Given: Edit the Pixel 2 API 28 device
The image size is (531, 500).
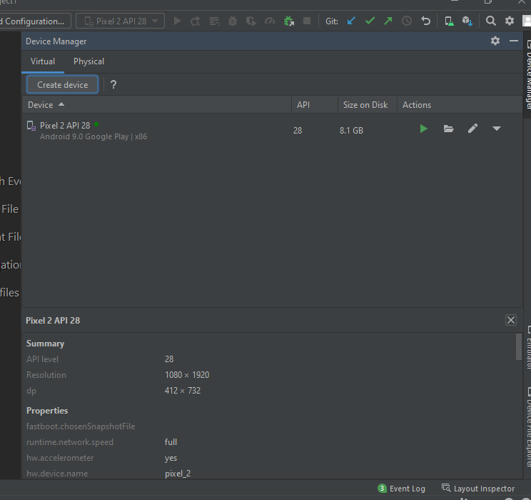Looking at the screenshot, I should pos(472,129).
